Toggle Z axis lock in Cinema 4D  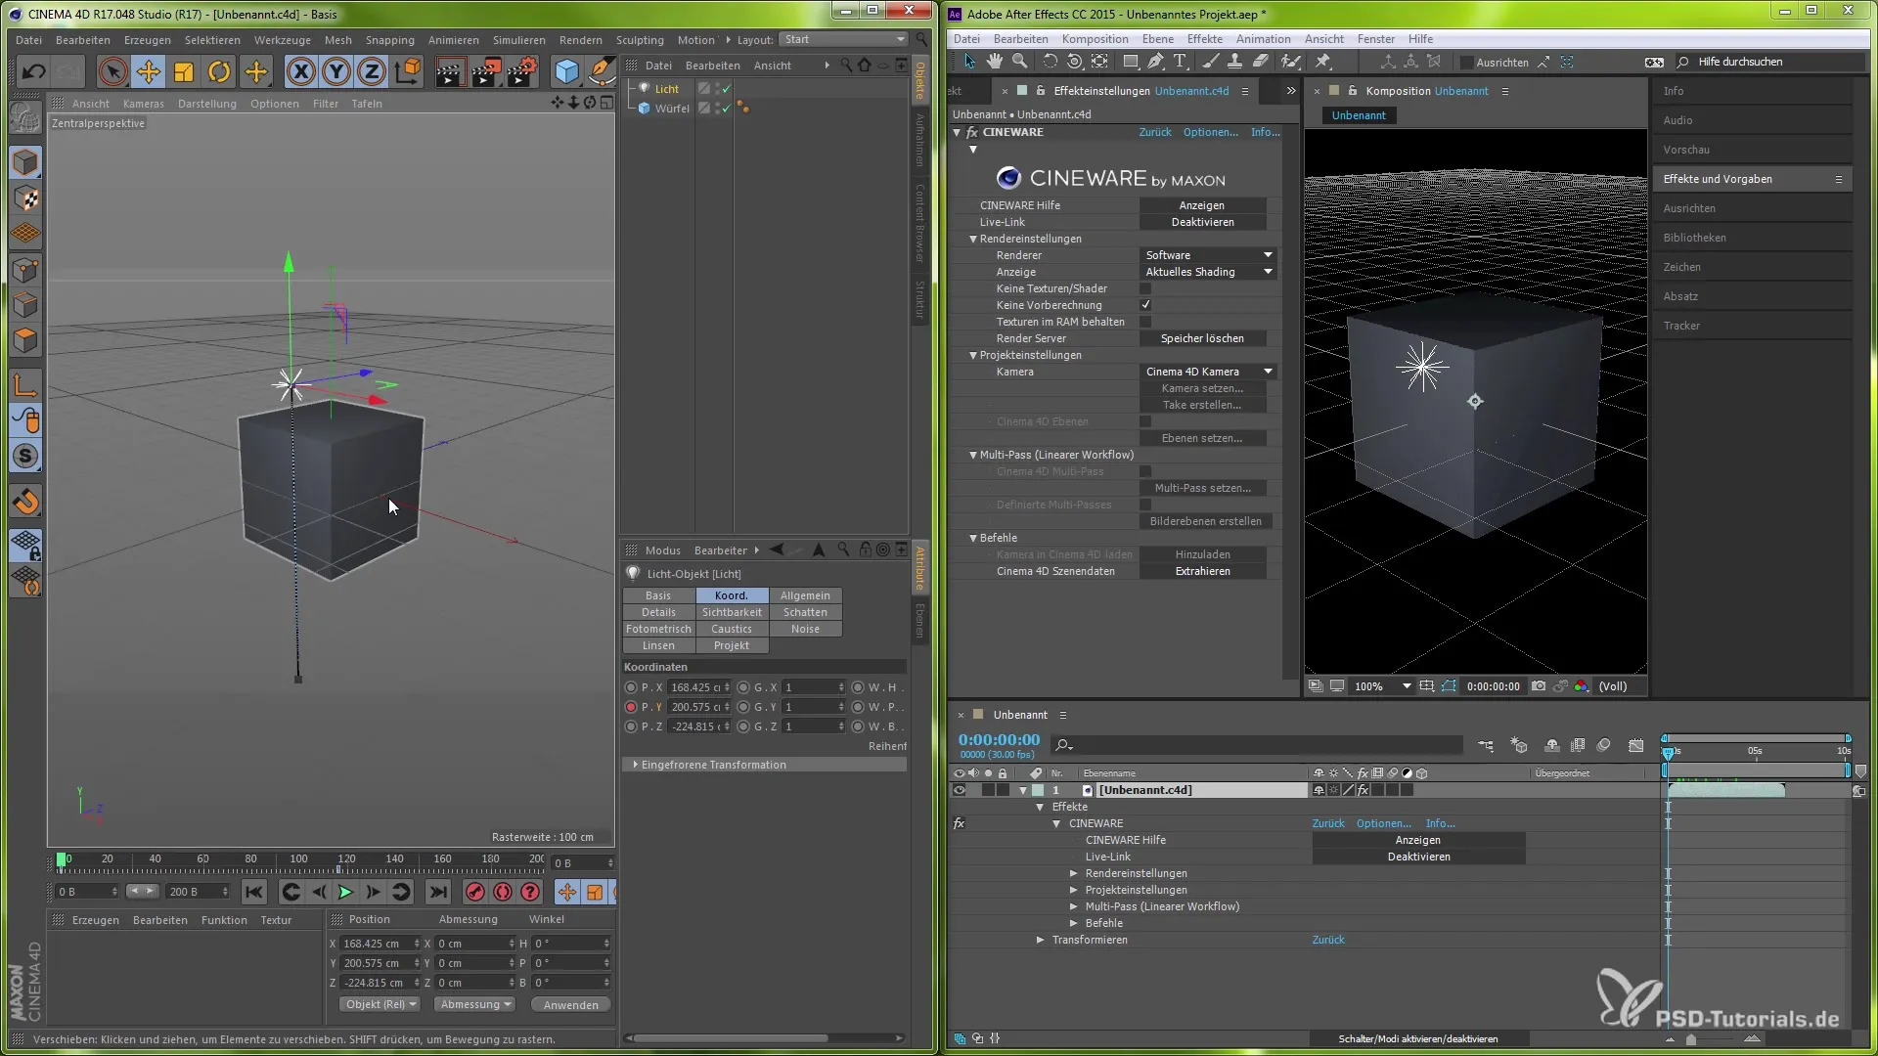click(372, 71)
